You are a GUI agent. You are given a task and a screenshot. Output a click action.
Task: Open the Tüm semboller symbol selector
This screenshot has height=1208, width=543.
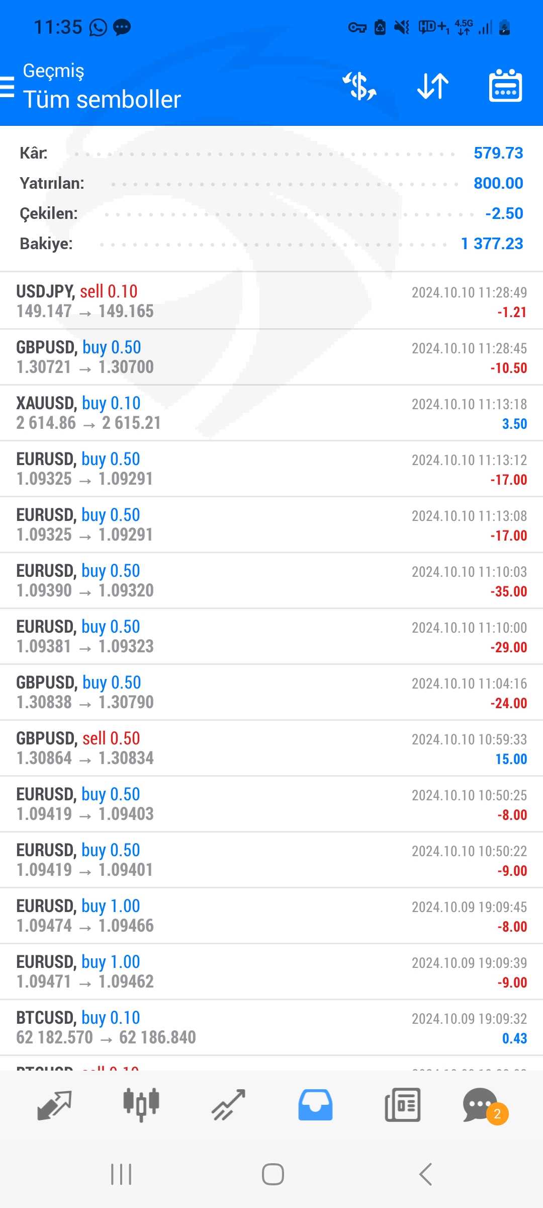(102, 100)
